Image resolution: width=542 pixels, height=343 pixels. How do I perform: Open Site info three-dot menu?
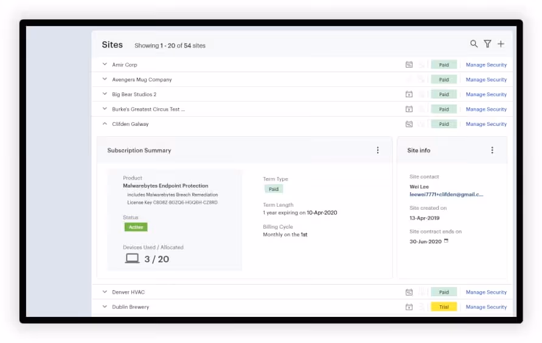492,150
